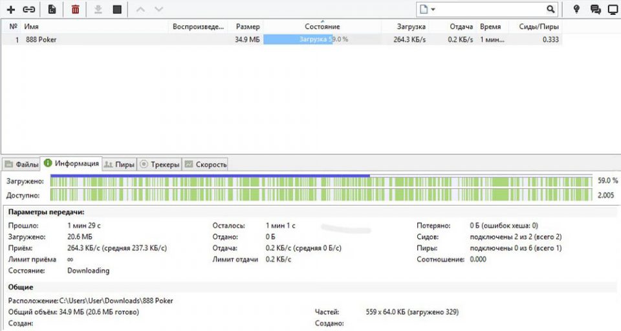Click the lightbulb icon in toolbar
The width and height of the screenshot is (621, 331).
click(x=576, y=9)
